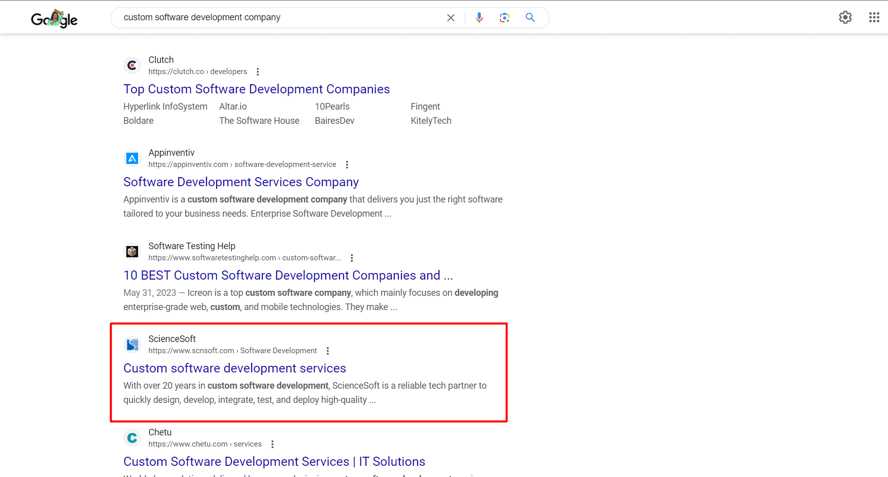888x477 pixels.
Task: Click the Boldare sitelink
Action: click(x=139, y=121)
